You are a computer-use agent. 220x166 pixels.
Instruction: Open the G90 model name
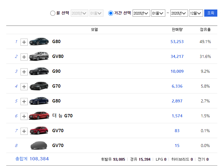pos(56,71)
